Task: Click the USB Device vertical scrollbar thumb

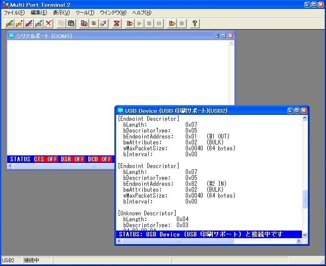Action: point(305,199)
